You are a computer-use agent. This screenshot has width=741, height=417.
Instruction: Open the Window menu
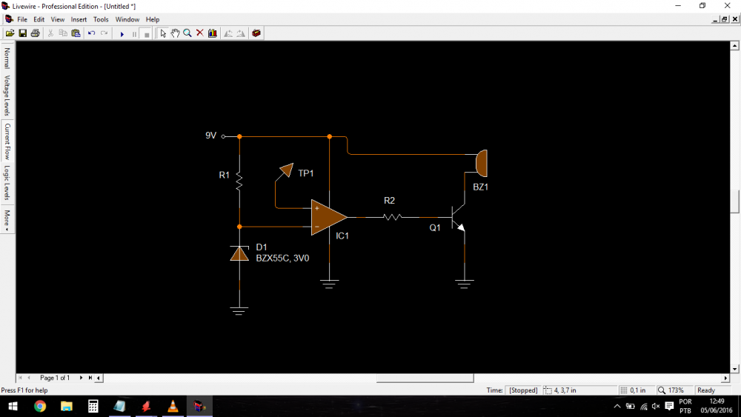click(127, 19)
